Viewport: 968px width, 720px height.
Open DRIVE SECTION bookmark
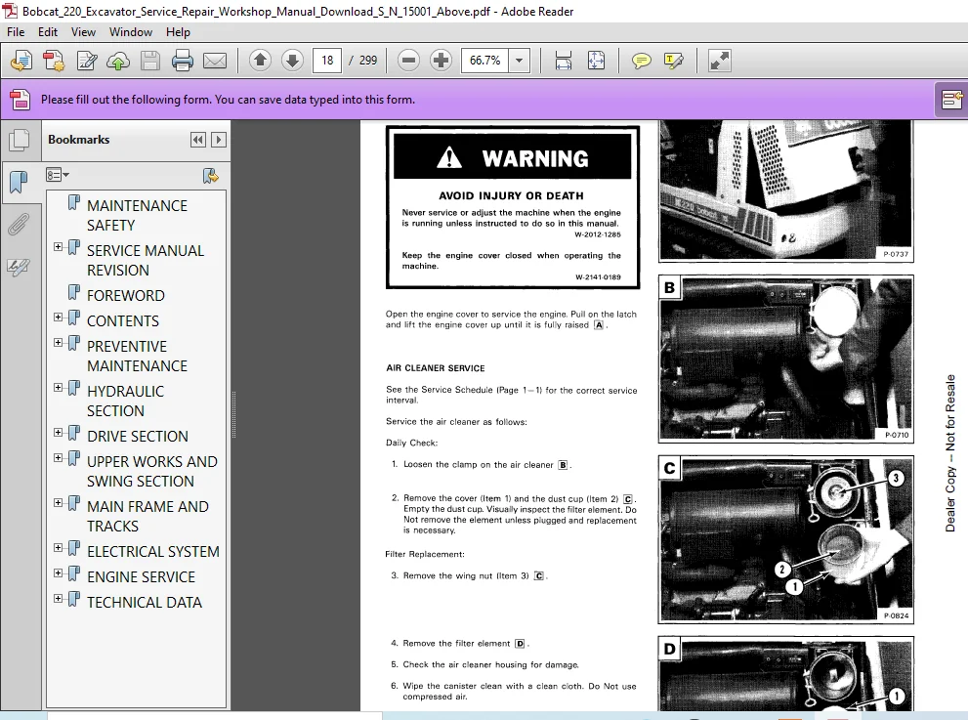[138, 437]
